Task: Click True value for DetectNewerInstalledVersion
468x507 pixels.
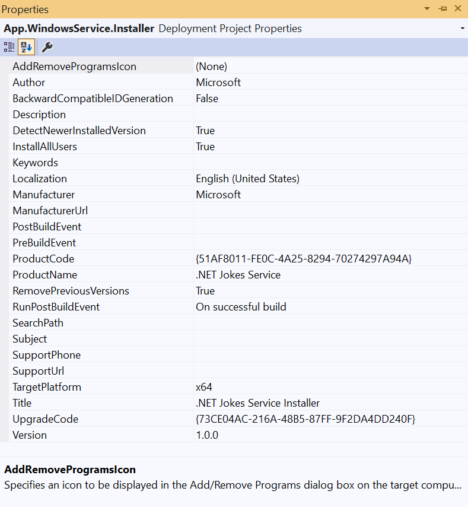Action: coord(205,131)
